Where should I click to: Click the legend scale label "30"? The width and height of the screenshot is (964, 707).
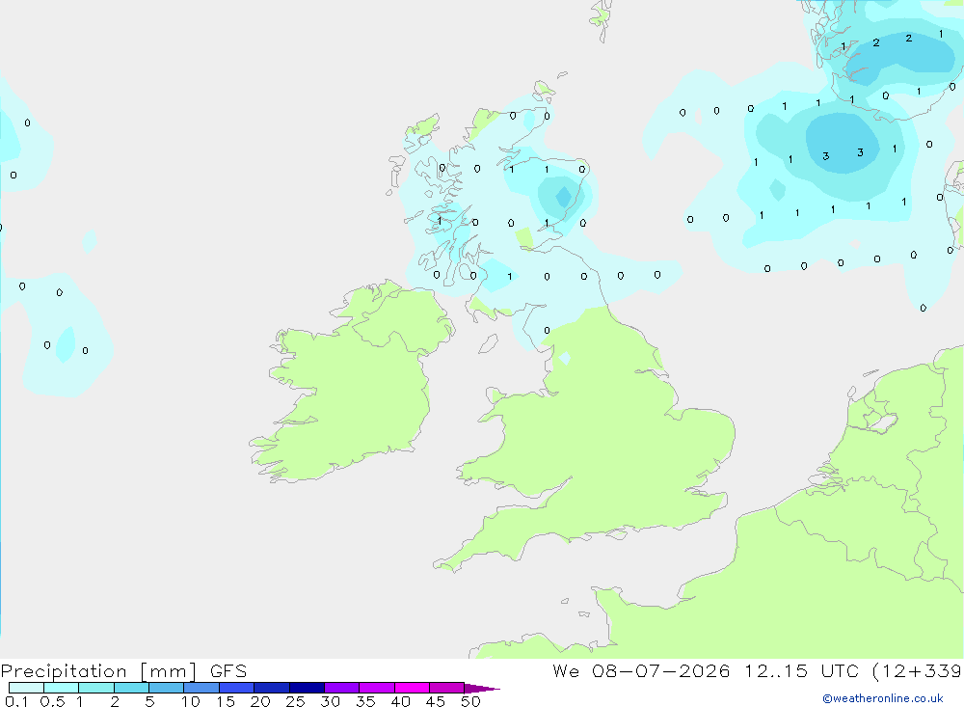(330, 701)
